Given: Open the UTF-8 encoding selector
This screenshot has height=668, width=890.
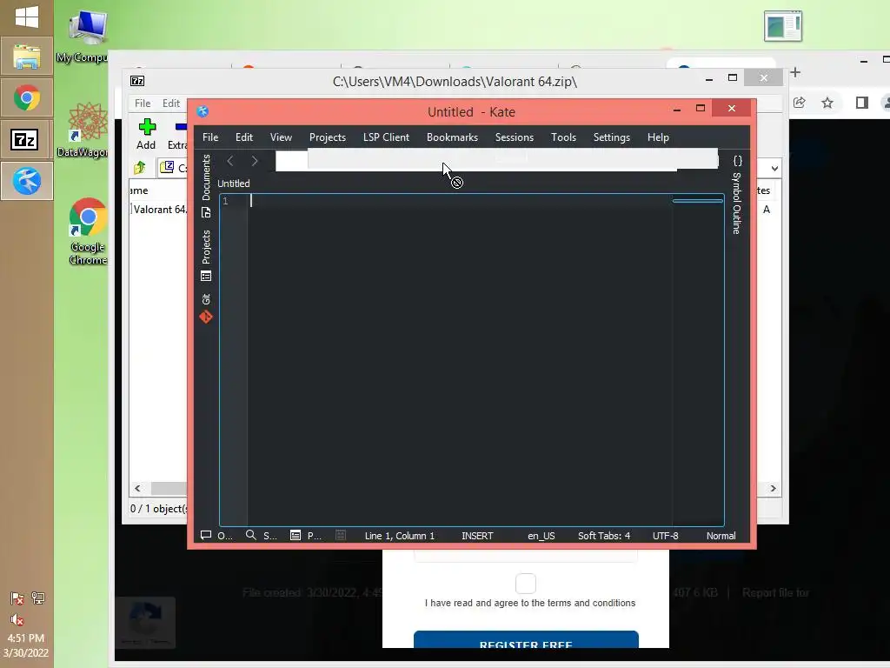Looking at the screenshot, I should [x=665, y=536].
